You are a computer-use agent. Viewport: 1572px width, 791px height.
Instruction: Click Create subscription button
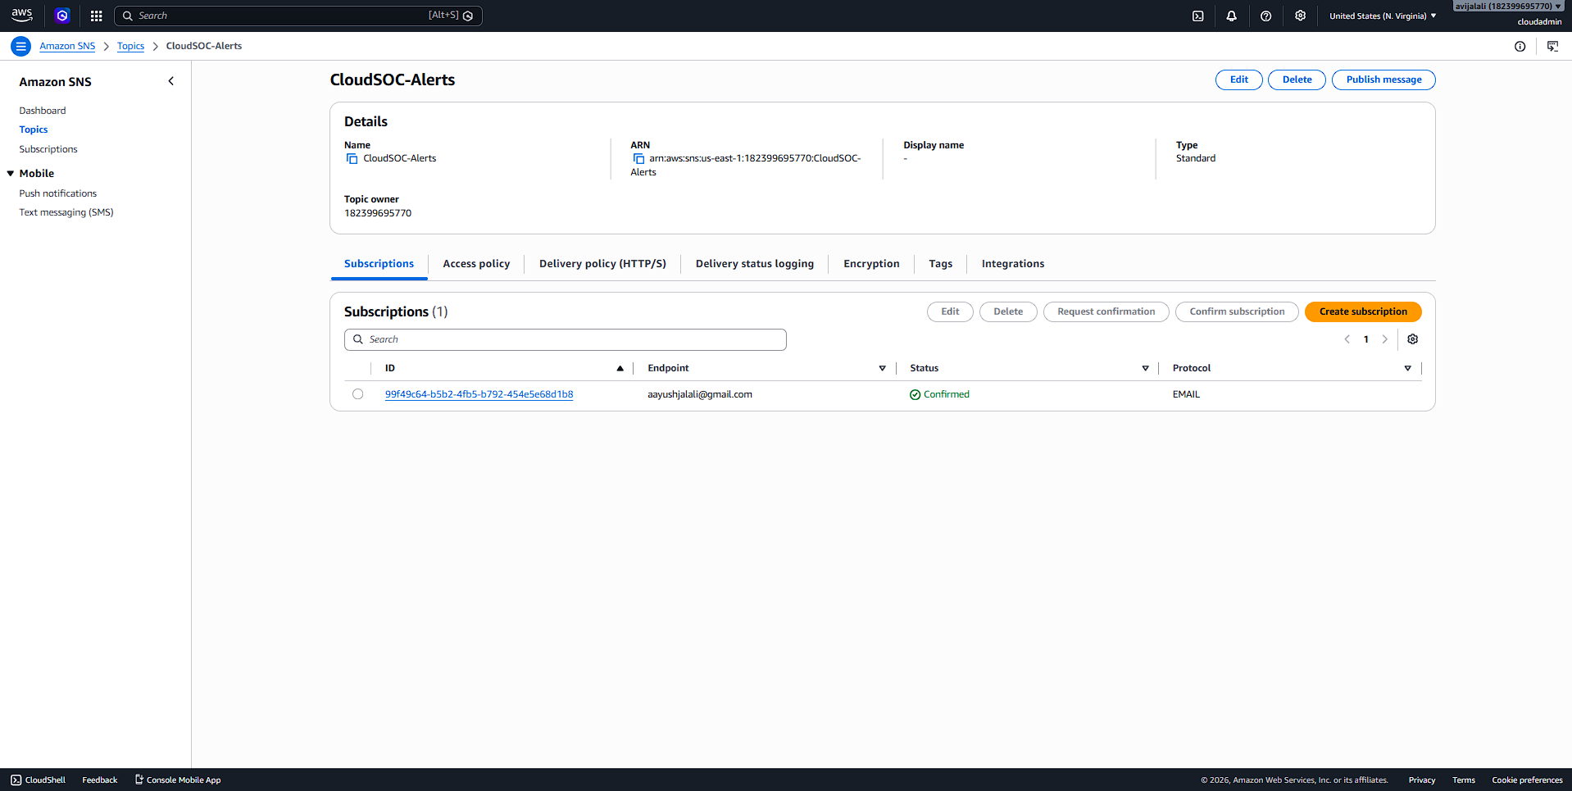1363,311
